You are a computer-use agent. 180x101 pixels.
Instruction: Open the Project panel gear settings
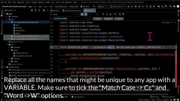tap(44, 10)
